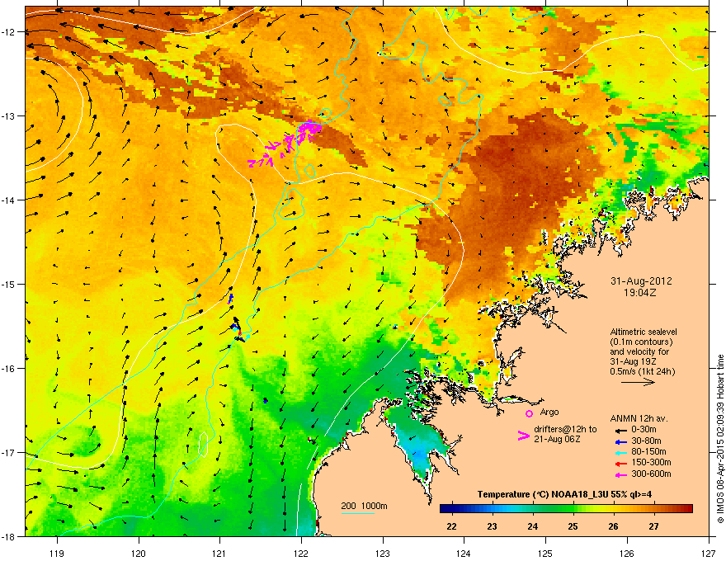
Task: Click the time label 19:04Z
Action: coord(640,293)
